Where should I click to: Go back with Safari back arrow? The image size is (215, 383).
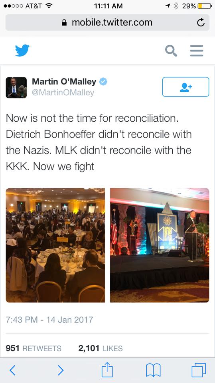click(x=12, y=370)
